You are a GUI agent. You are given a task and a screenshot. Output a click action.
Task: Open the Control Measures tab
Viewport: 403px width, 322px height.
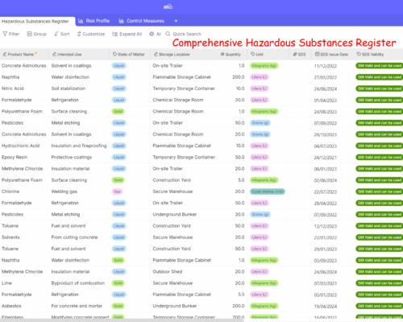(x=142, y=21)
